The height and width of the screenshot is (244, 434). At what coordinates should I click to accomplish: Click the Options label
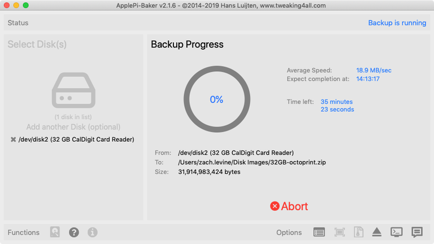(x=289, y=233)
